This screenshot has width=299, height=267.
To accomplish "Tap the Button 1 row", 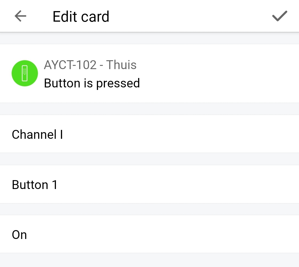I will tap(149, 184).
